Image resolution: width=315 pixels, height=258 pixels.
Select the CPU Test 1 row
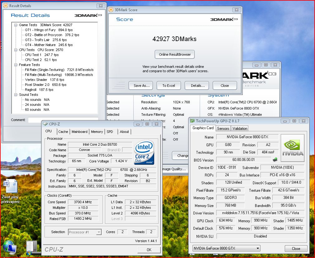(42, 55)
